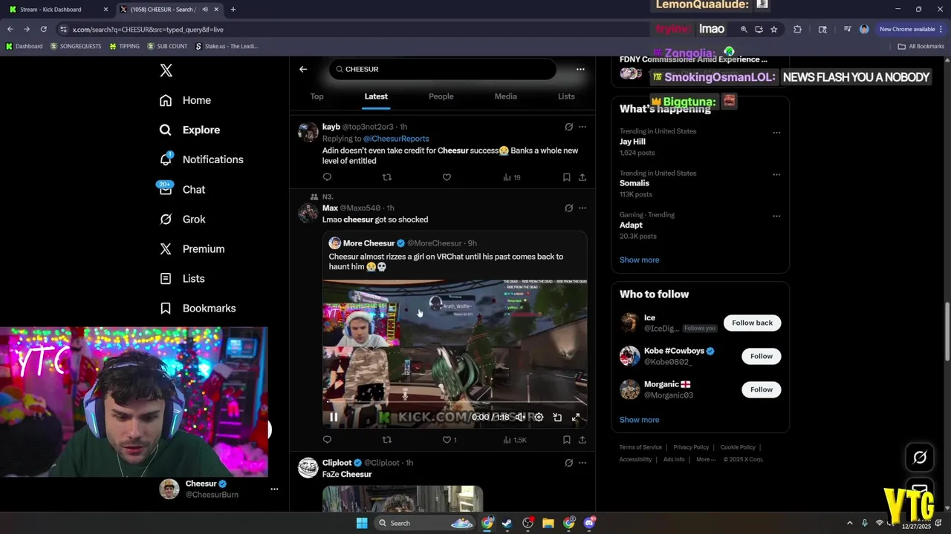Click the X logo in sidebar

pyautogui.click(x=166, y=70)
